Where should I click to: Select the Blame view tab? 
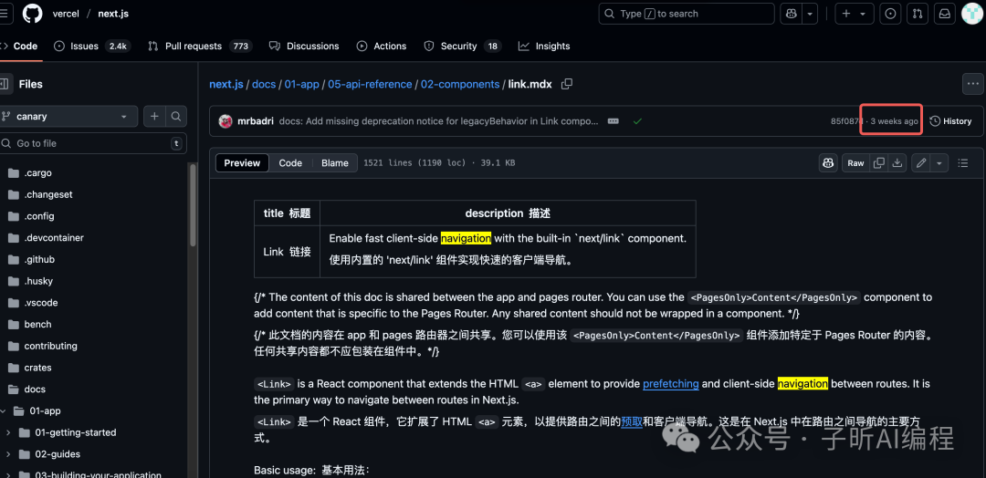pos(334,162)
